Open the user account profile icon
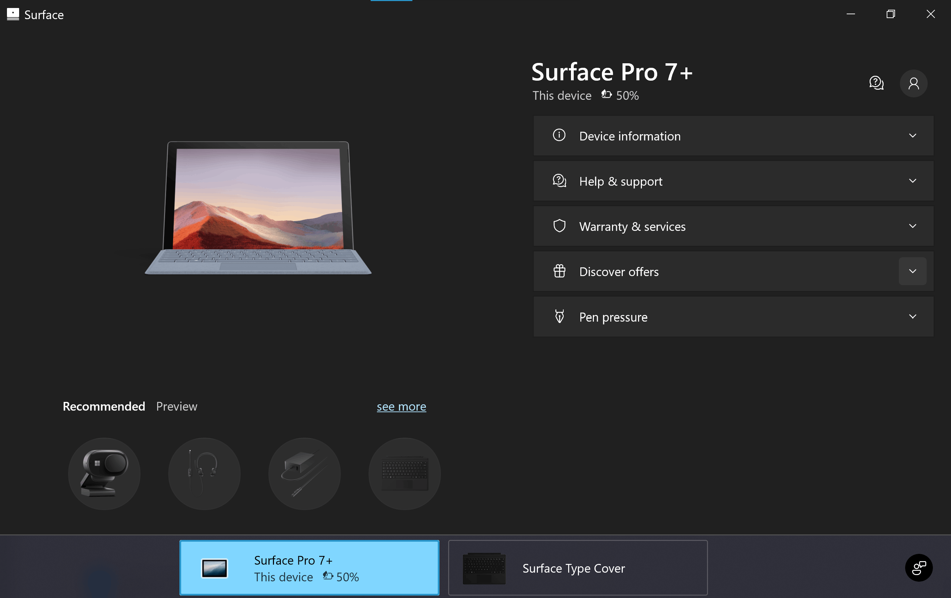 coord(913,83)
